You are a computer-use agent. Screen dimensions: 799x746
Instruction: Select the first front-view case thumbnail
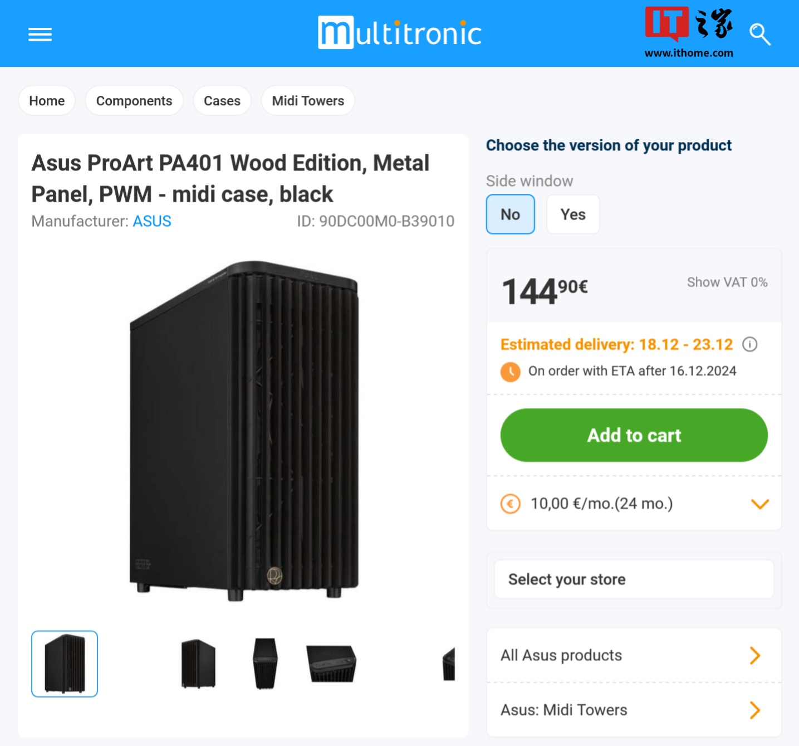(65, 664)
